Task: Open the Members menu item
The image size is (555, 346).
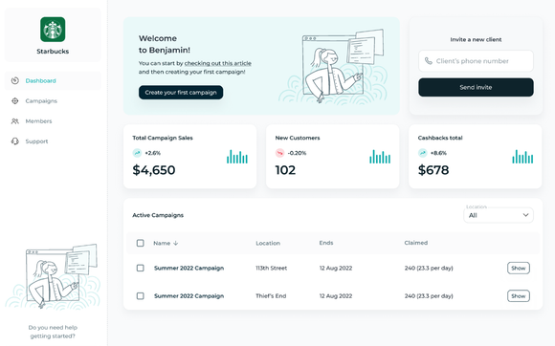Action: click(x=53, y=121)
